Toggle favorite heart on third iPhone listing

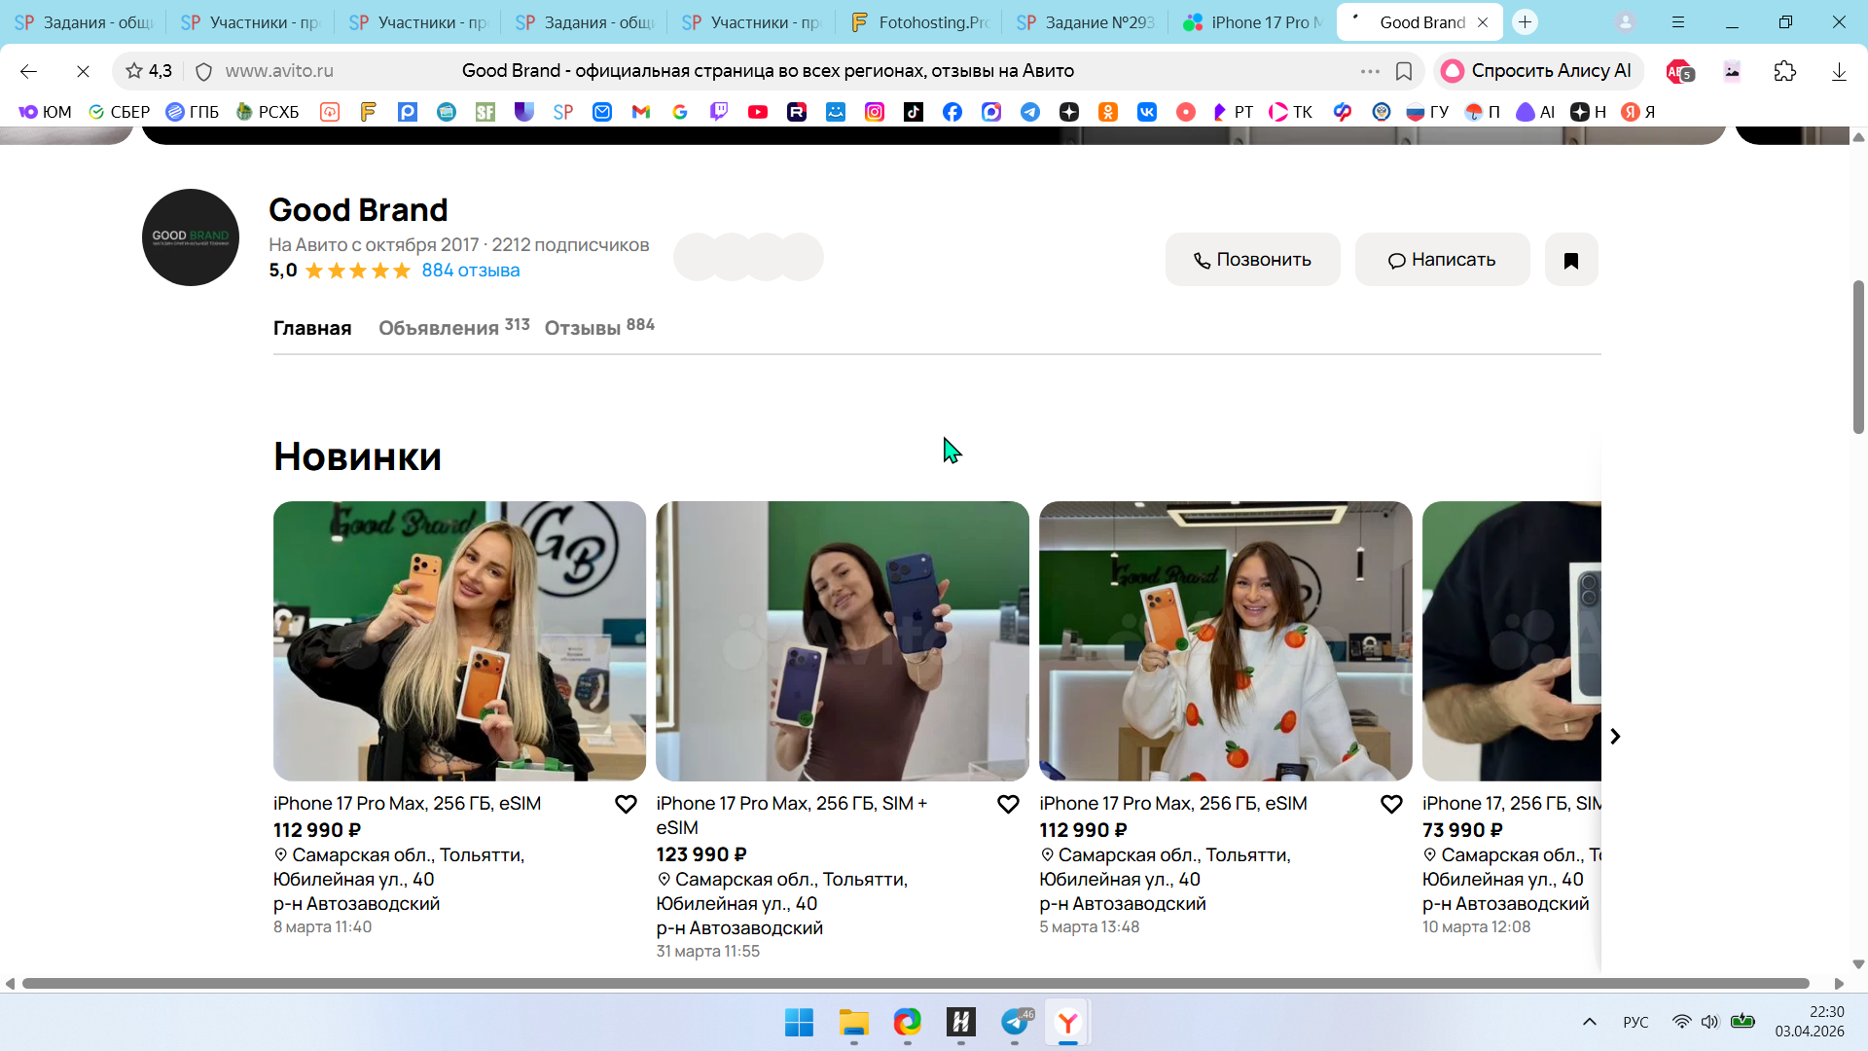coord(1391,804)
